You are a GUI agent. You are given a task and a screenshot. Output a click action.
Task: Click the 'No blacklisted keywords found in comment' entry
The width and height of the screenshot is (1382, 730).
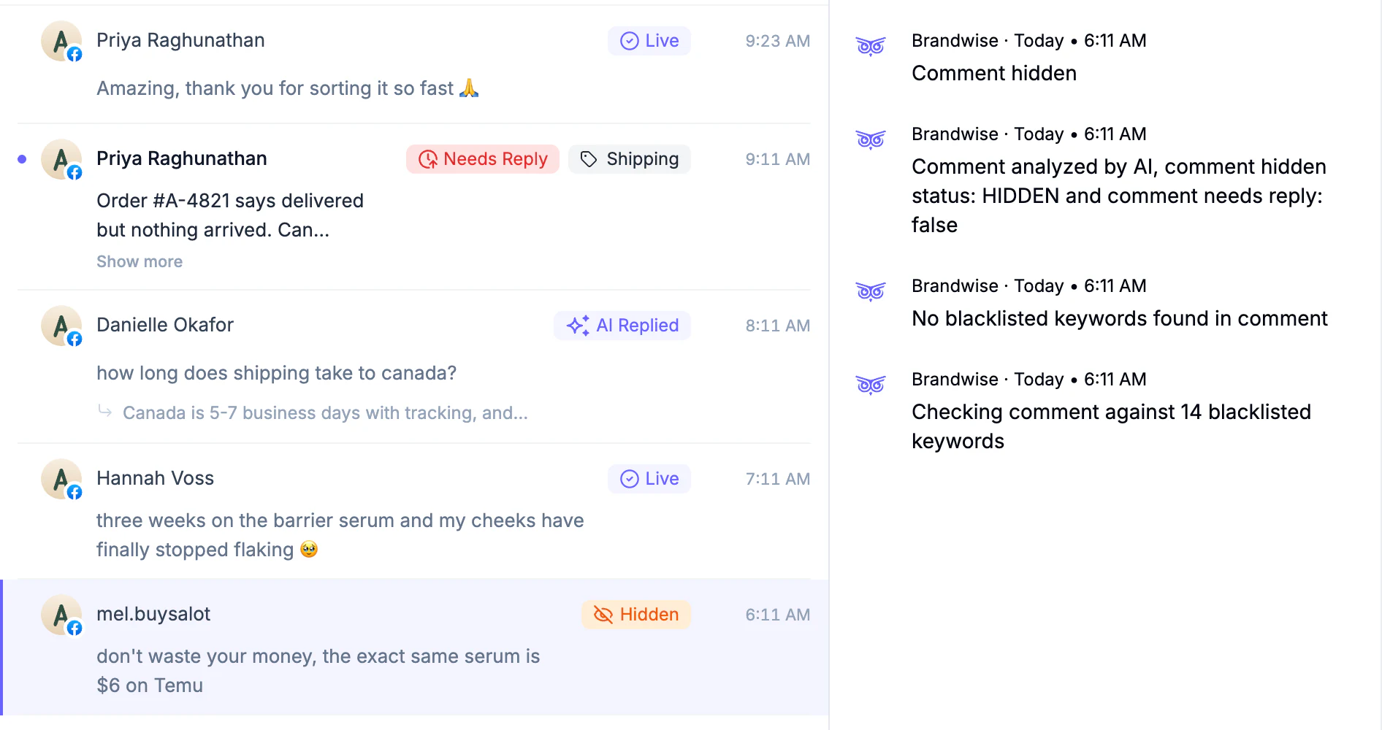tap(1119, 318)
